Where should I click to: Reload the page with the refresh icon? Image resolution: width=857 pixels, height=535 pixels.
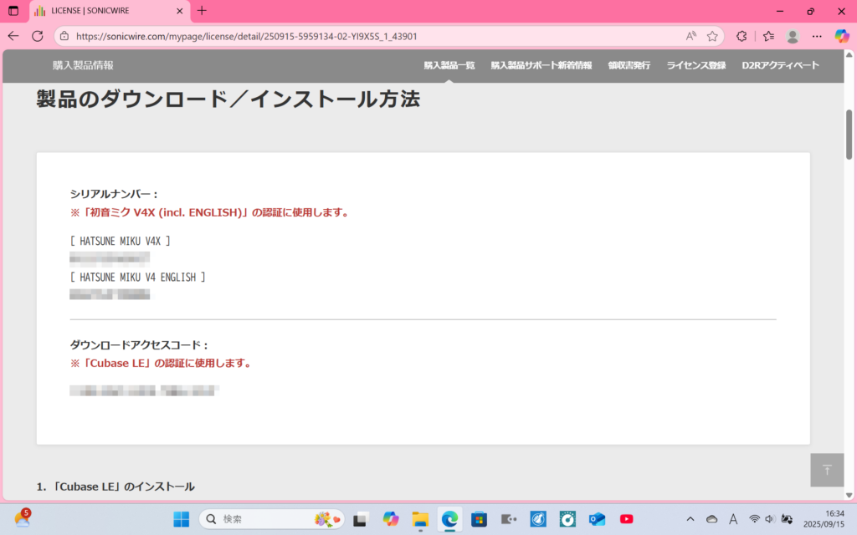[38, 36]
